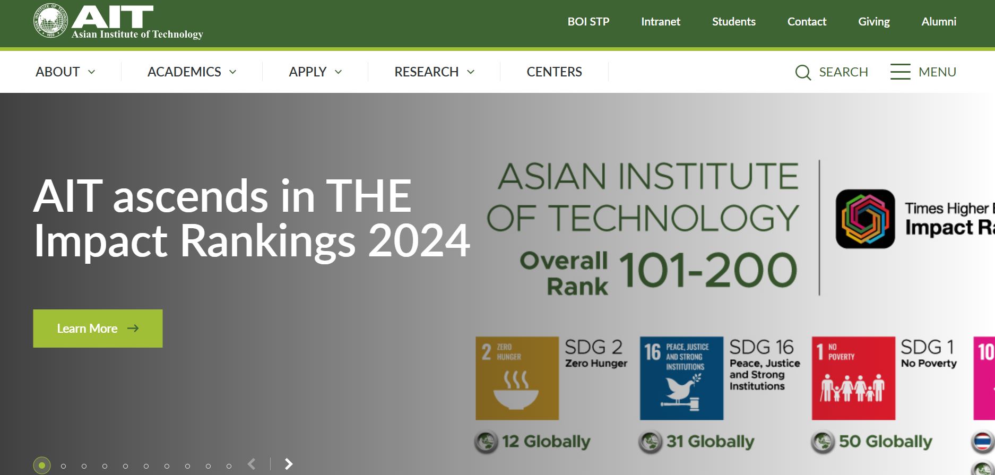Expand the ABOUT dropdown chevron

click(91, 72)
